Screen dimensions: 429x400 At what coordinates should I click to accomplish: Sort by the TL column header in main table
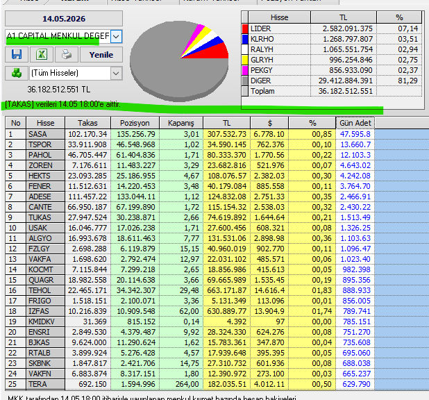[226, 123]
